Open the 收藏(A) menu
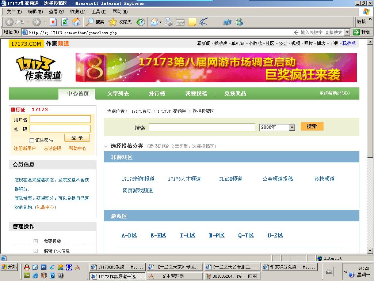Image resolution: width=374 pixels, height=281 pixels. (78, 11)
